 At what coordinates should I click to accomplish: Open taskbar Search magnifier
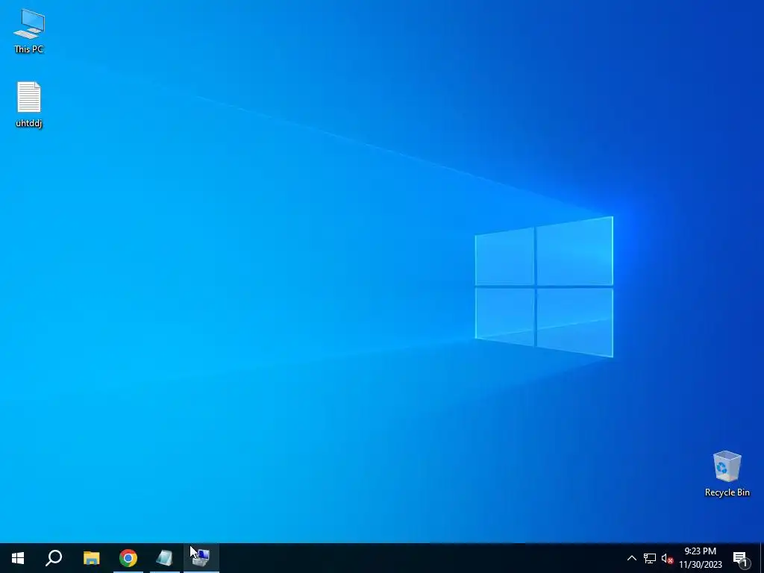click(x=54, y=558)
